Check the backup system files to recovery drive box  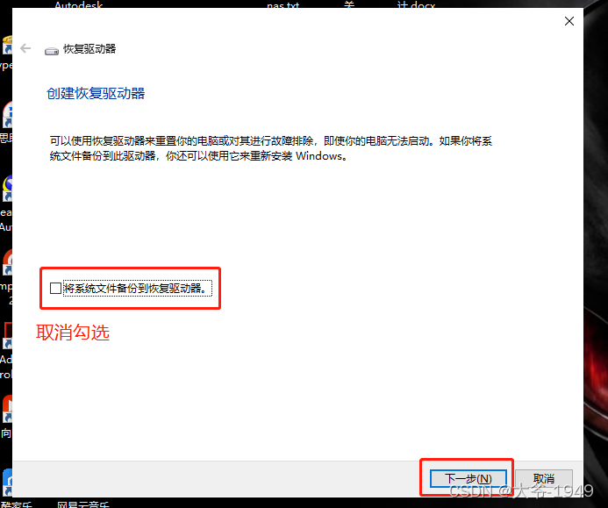coord(55,288)
